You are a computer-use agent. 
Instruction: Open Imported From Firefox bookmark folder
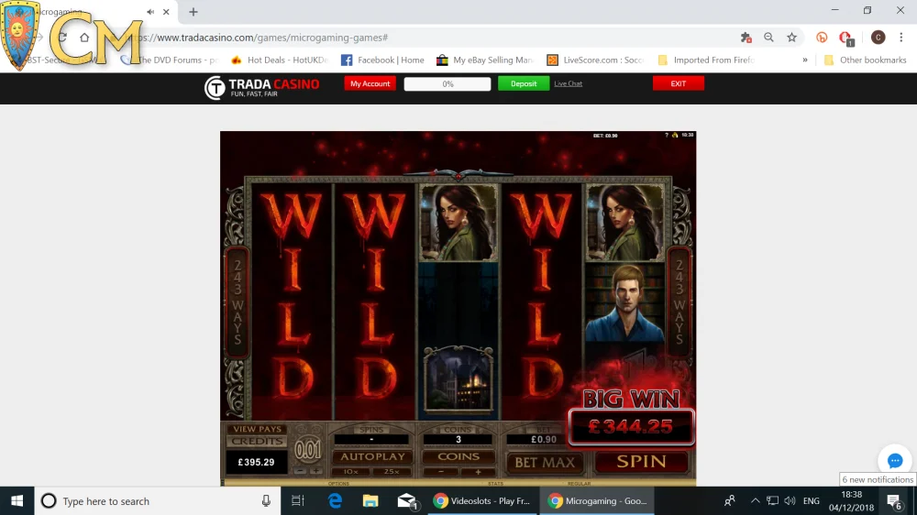pyautogui.click(x=706, y=60)
